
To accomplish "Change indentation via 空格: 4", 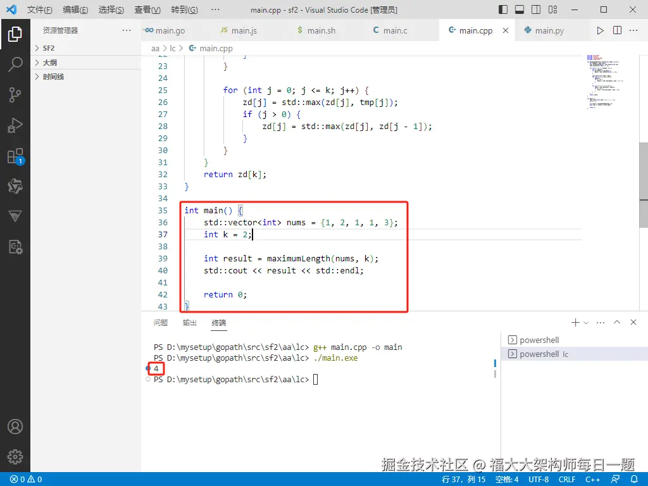I will click(507, 480).
